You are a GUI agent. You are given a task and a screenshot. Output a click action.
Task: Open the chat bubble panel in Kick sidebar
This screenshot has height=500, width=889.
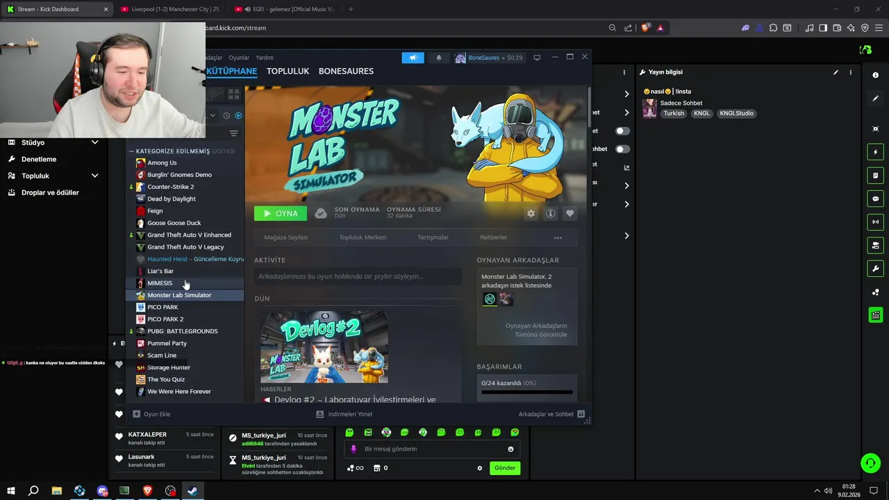(x=875, y=199)
